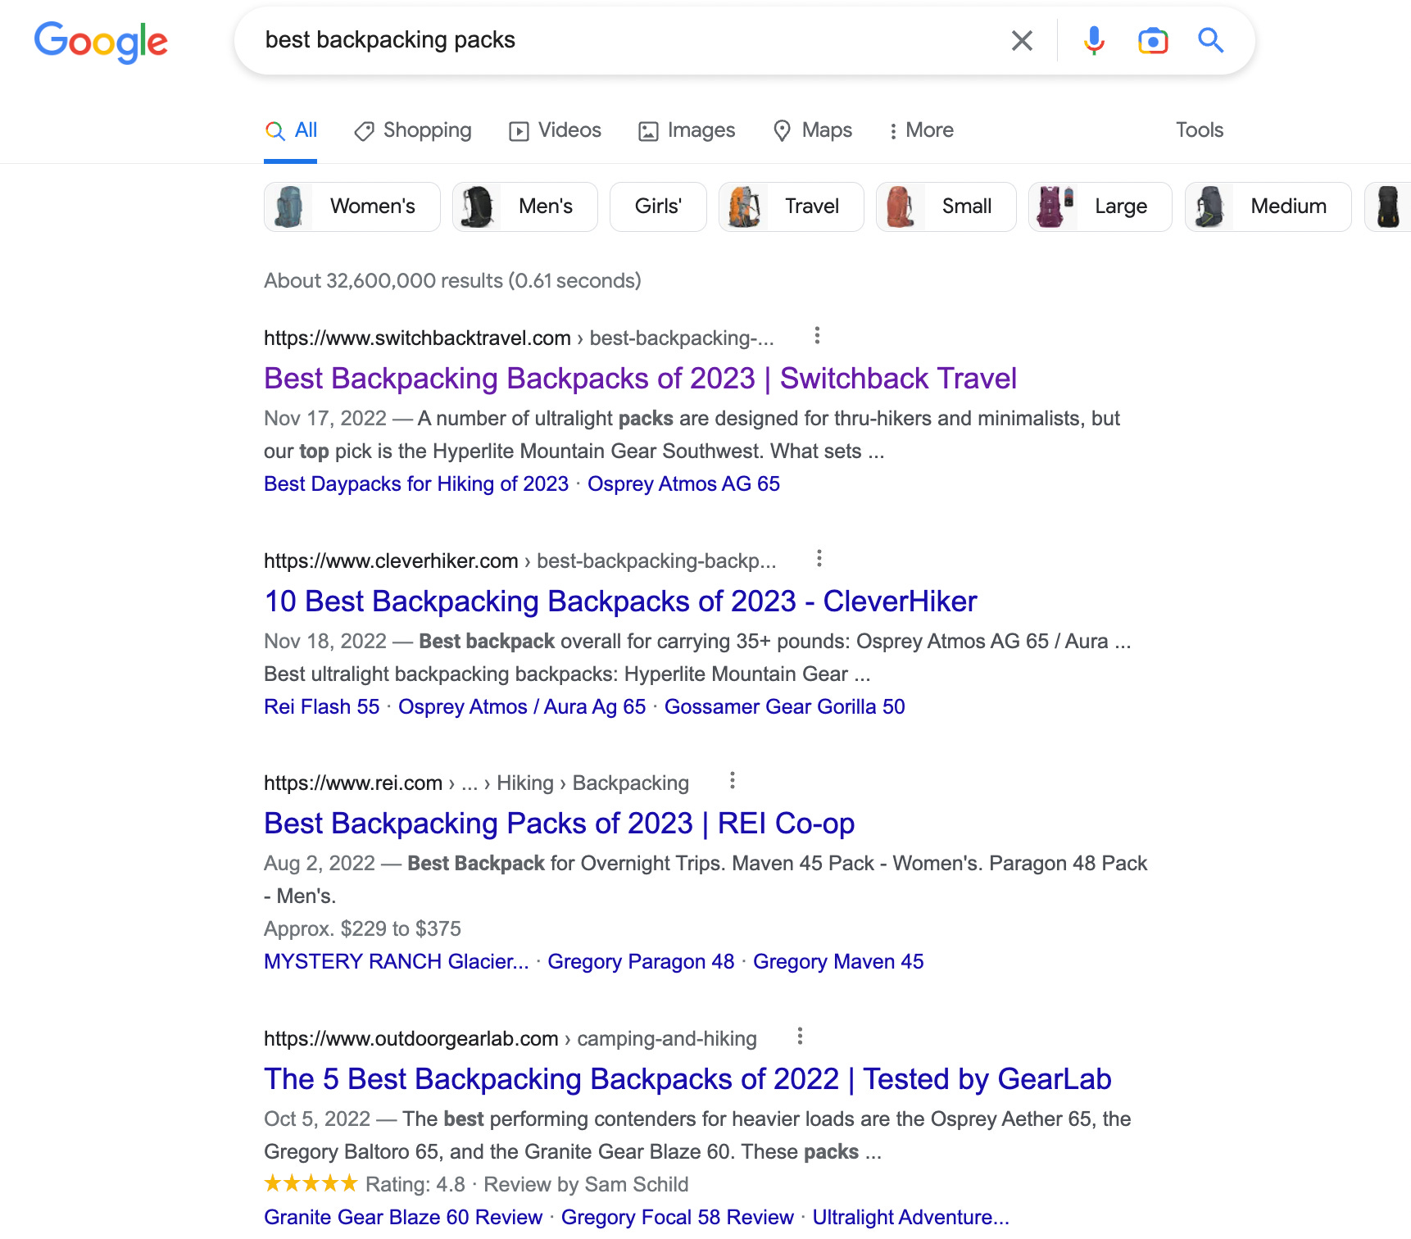This screenshot has width=1411, height=1239.
Task: Open options dots for rei.com result
Action: [x=733, y=780]
